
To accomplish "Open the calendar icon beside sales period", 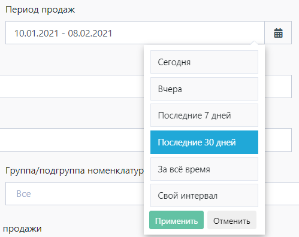I will [278, 33].
